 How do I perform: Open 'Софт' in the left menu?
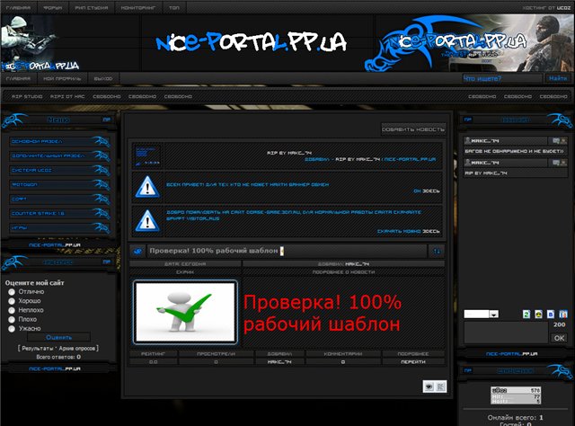[59, 199]
